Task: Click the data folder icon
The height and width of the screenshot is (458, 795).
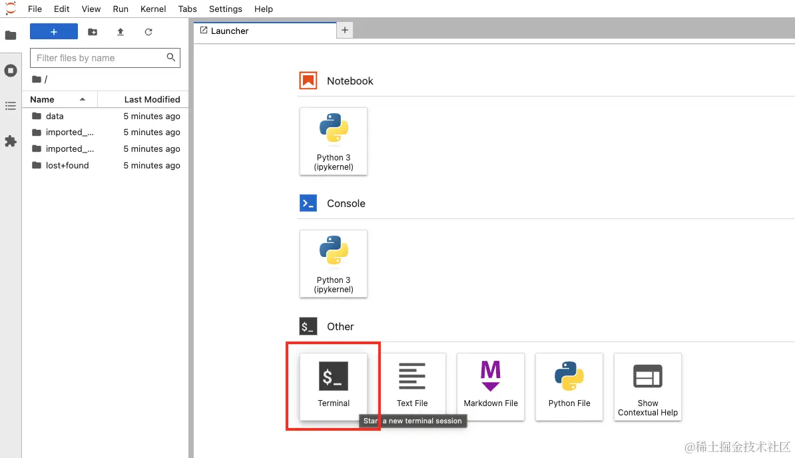Action: tap(37, 116)
